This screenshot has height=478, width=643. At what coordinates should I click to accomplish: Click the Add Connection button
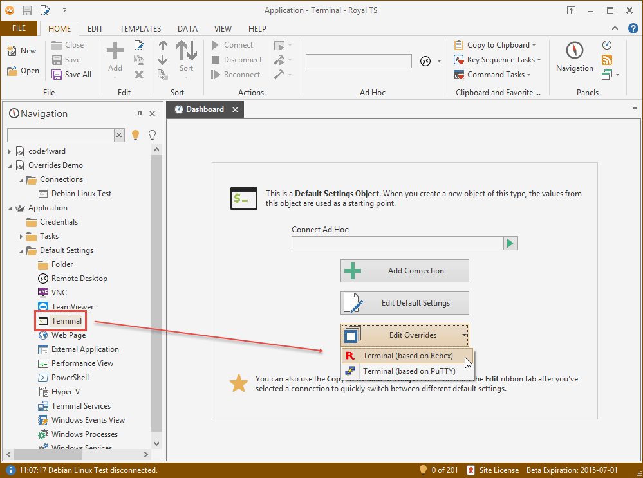click(404, 271)
